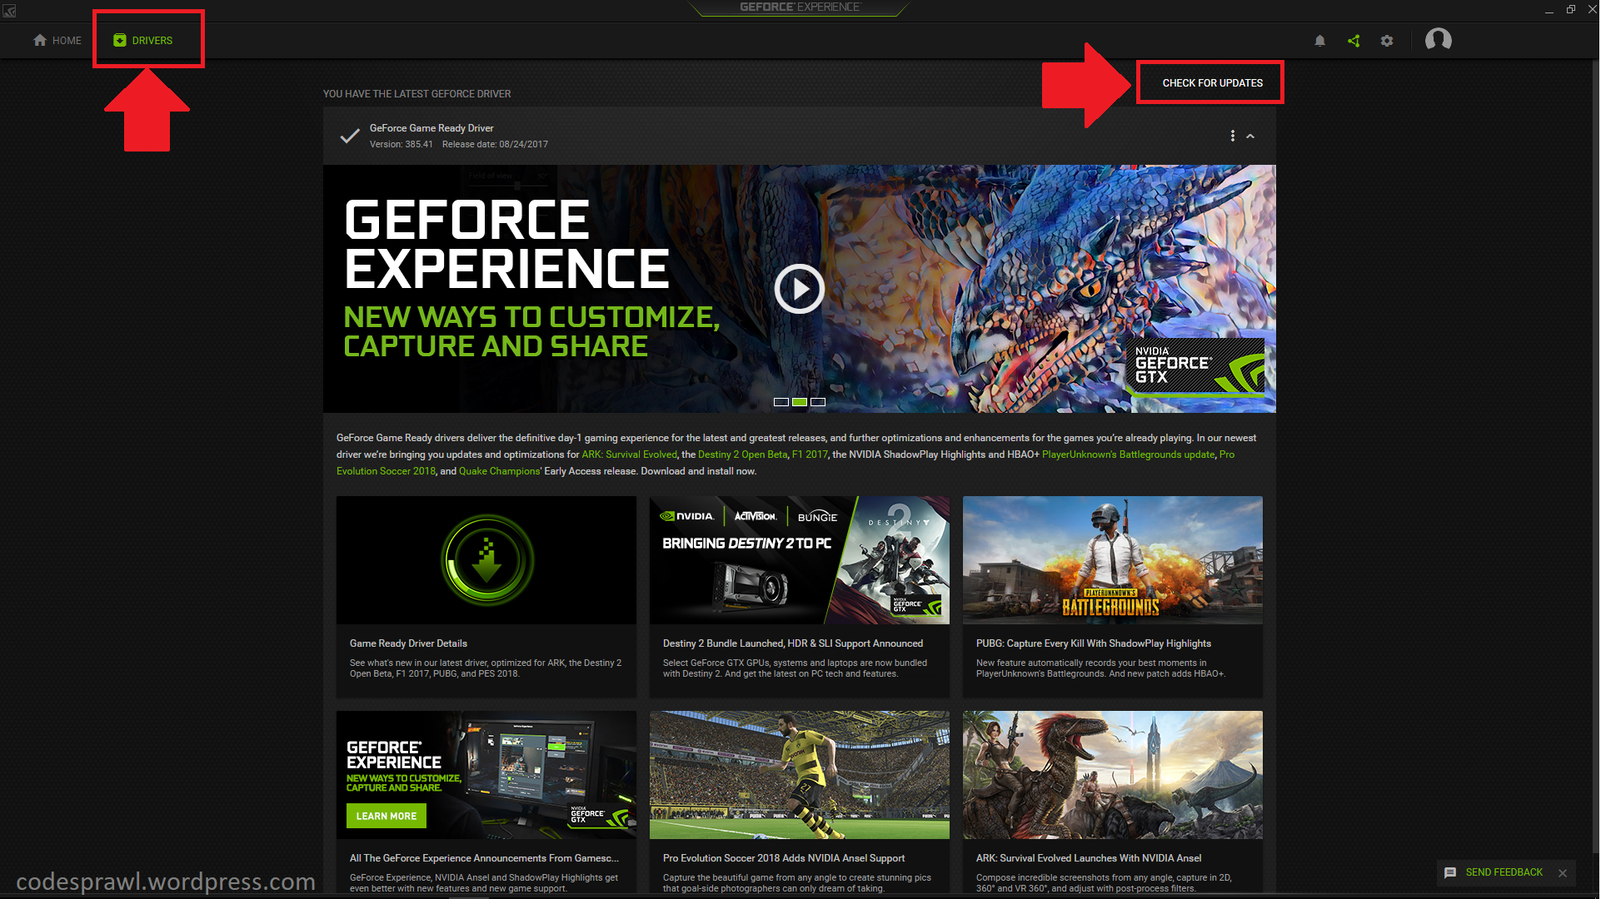Open the soccer match thumbnail
Screen dimensions: 1601x899
tap(800, 775)
